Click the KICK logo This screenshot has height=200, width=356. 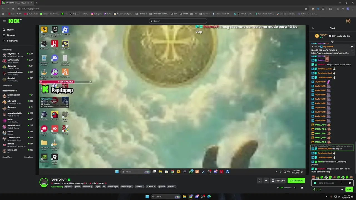pyautogui.click(x=15, y=21)
